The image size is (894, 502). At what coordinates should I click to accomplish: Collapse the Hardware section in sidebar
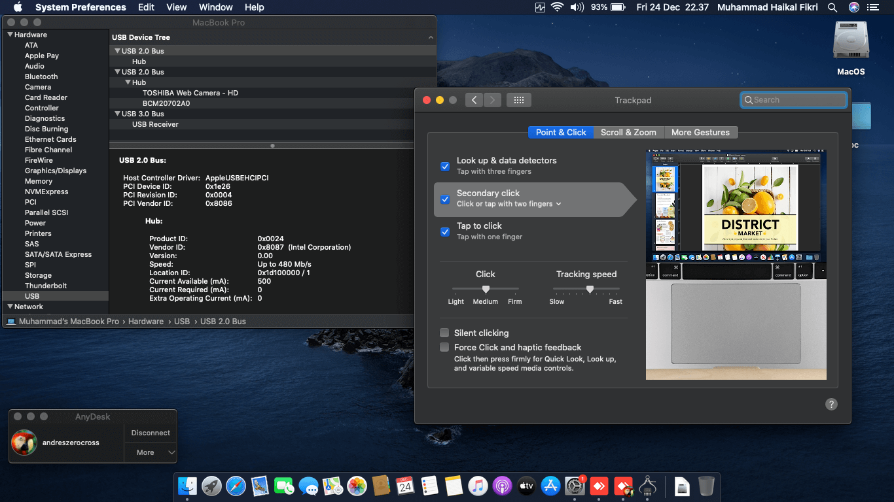coord(10,35)
